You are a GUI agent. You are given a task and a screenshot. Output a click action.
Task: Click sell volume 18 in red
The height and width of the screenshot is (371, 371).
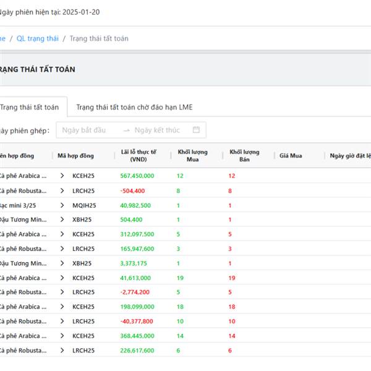click(x=232, y=307)
